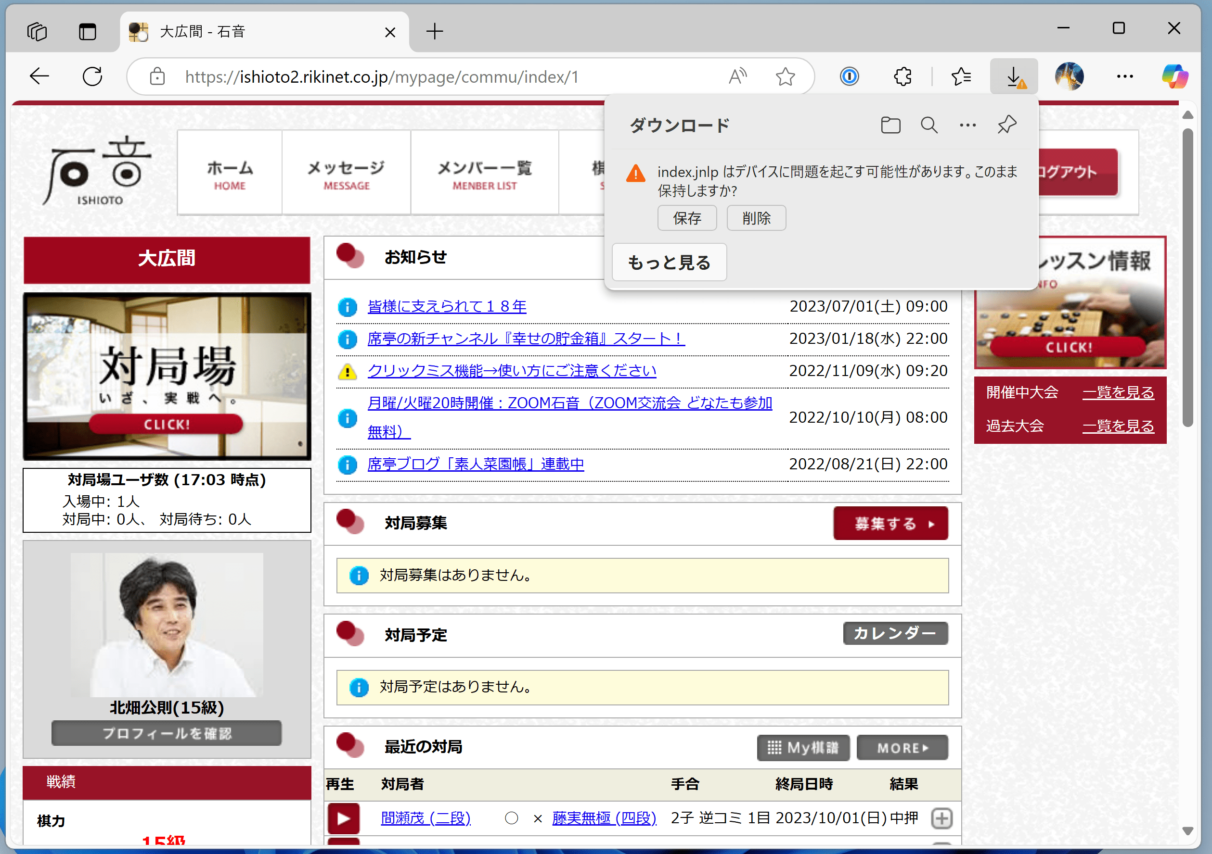
Task: Open the downloads panel more options menu
Action: click(x=967, y=125)
